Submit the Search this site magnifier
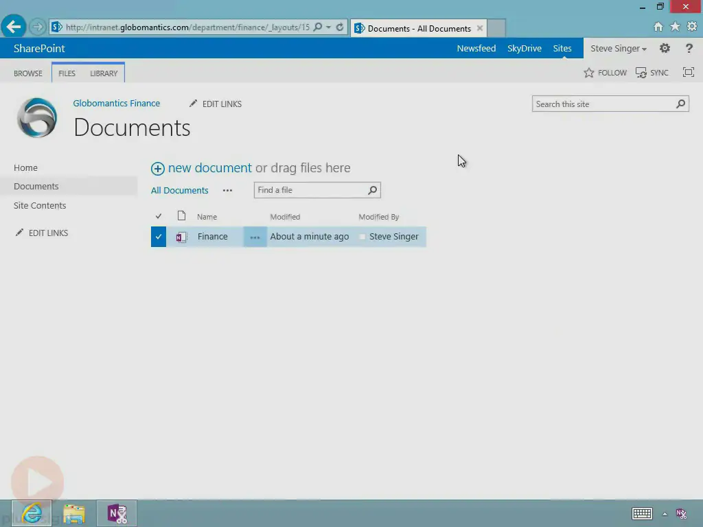The height and width of the screenshot is (527, 703). click(680, 104)
